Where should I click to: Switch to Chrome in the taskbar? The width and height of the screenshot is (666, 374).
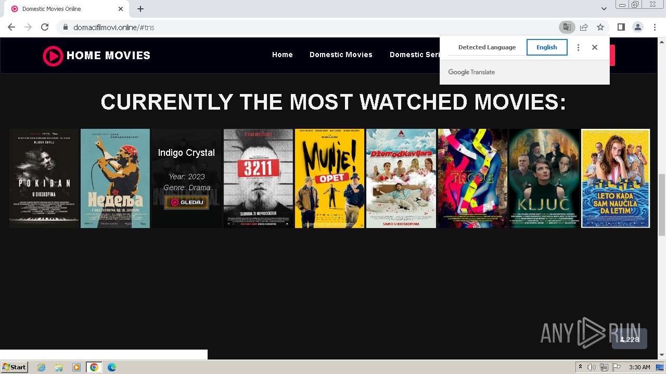click(94, 367)
